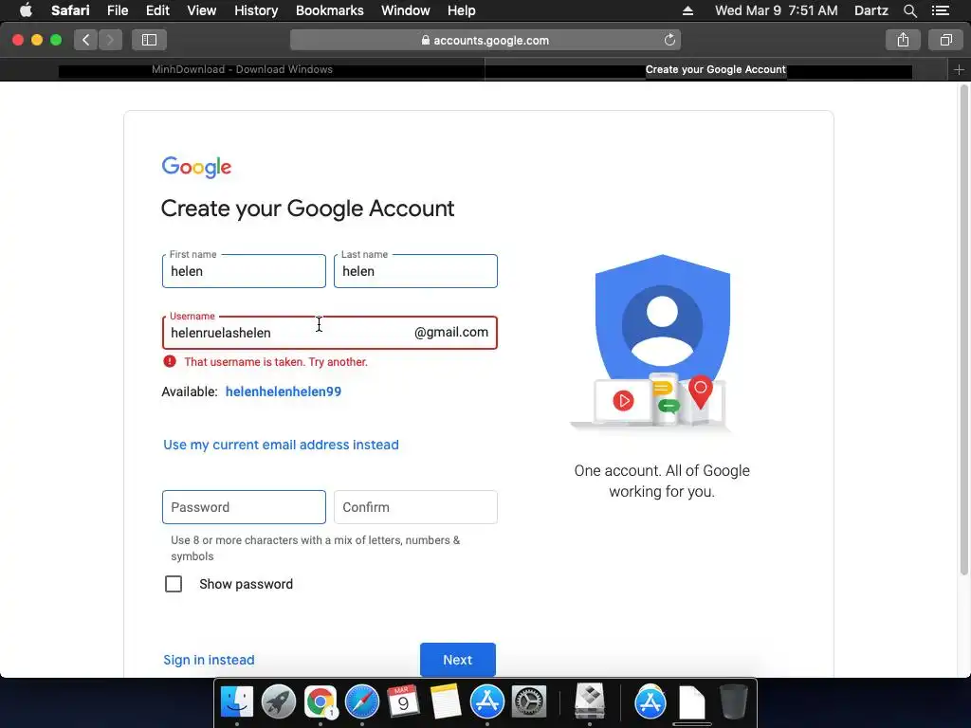The width and height of the screenshot is (971, 728).
Task: Open Notes from the Dock
Action: (446, 702)
